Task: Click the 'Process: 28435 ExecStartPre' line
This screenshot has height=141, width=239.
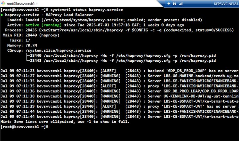Action: tap(119, 30)
